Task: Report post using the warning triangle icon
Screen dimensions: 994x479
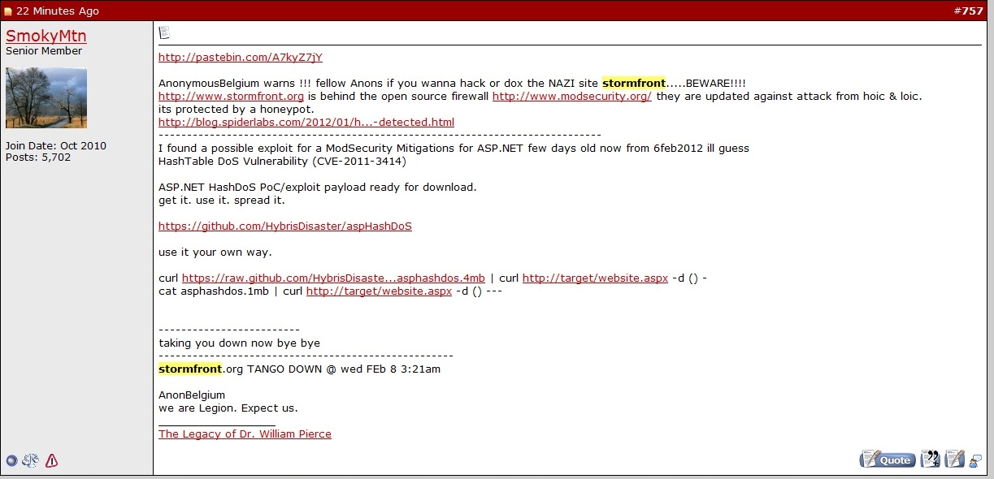Action: [x=52, y=460]
